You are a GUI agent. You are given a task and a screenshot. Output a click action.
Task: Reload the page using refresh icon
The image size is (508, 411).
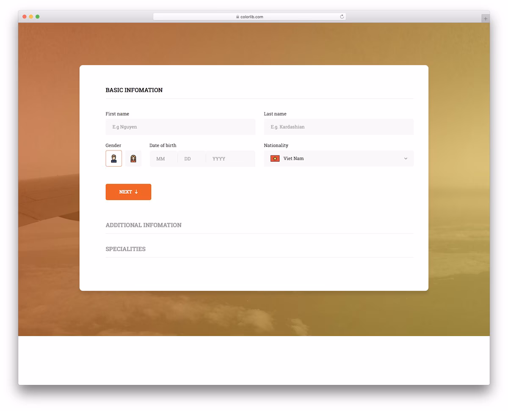click(x=342, y=17)
